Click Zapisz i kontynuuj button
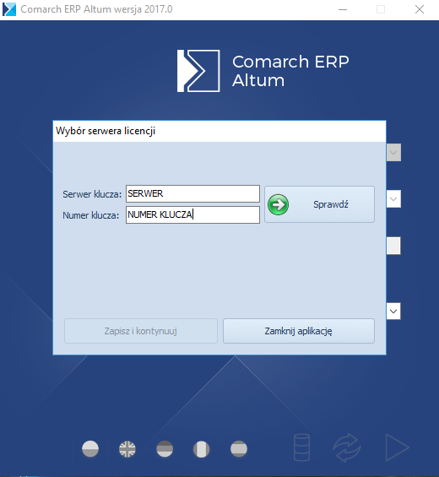 click(x=141, y=331)
